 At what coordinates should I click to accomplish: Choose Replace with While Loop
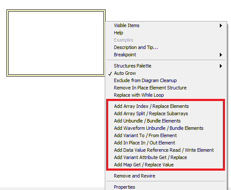point(166,95)
